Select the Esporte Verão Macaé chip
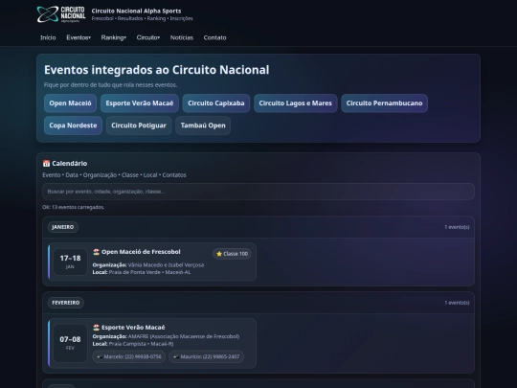Image resolution: width=517 pixels, height=388 pixels. [x=140, y=103]
